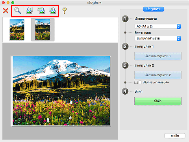Click the yellow minimize window button
This screenshot has width=189, height=142.
click(x=8, y=2)
